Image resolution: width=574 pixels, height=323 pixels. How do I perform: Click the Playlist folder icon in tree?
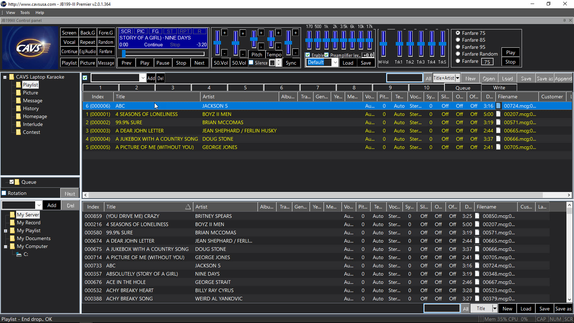tap(18, 85)
